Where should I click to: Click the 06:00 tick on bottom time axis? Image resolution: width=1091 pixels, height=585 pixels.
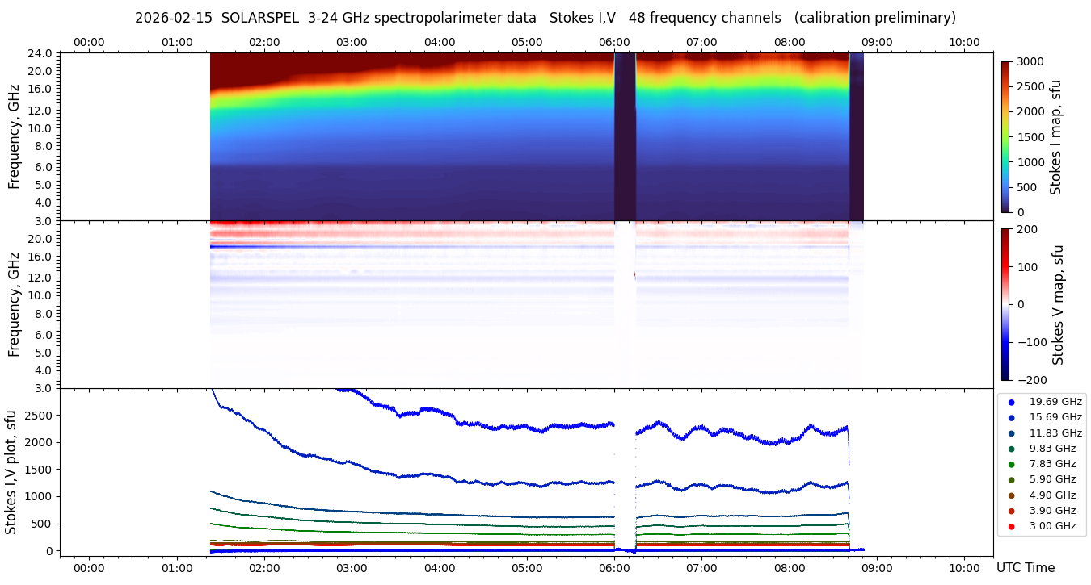pyautogui.click(x=614, y=568)
